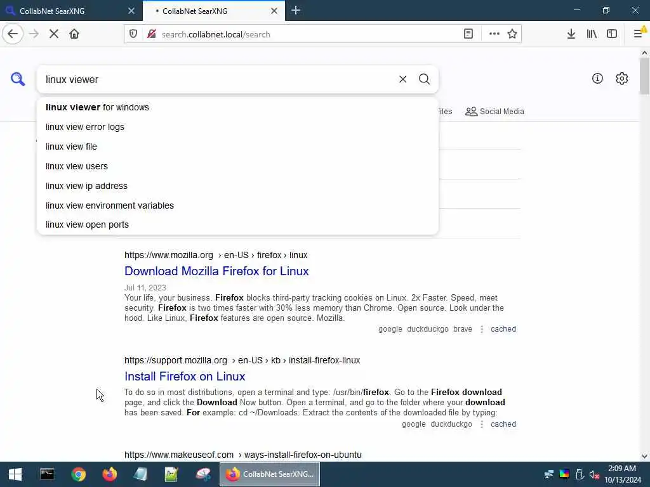Choose suggestion 'linux view file'
650x487 pixels.
pos(237,146)
